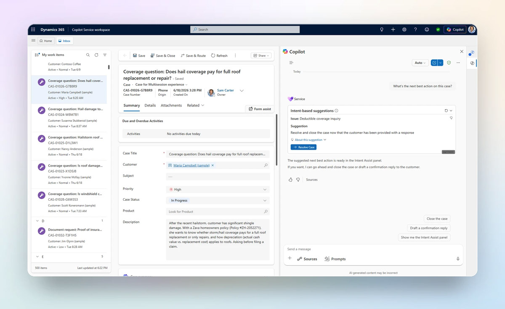Open the Auto mode dropdown
The height and width of the screenshot is (309, 505).
[420, 63]
